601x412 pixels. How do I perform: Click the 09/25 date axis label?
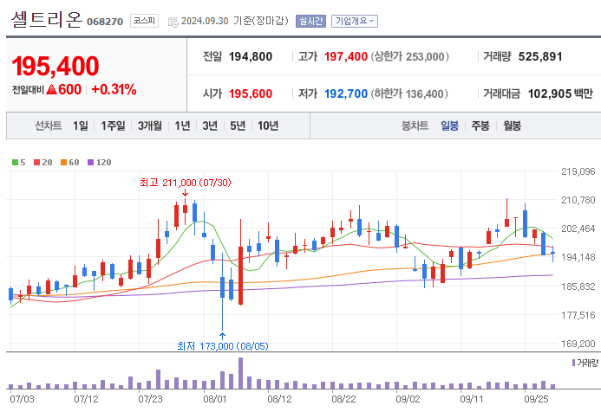[x=536, y=399]
